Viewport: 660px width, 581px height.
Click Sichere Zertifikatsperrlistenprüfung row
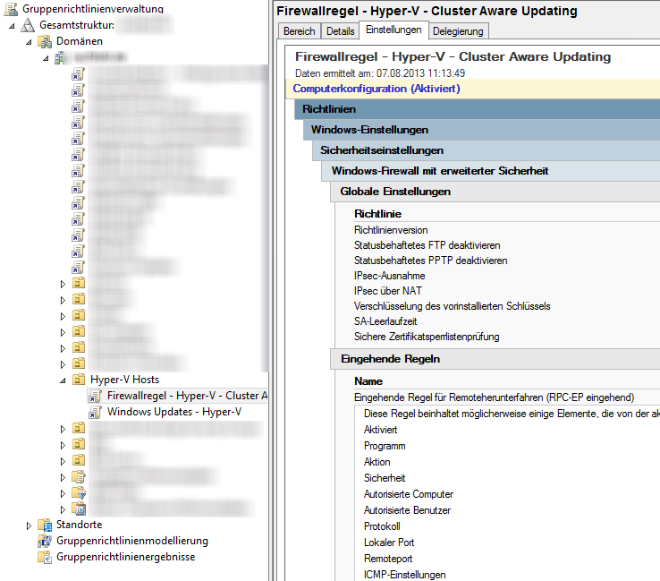[x=427, y=337]
